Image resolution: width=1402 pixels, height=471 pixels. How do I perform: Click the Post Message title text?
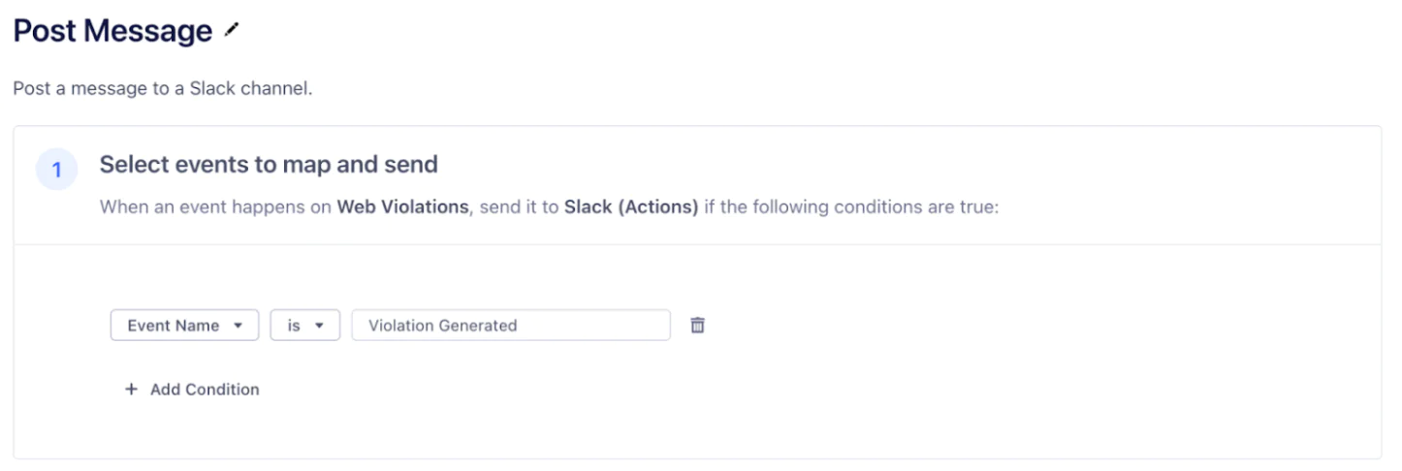tap(112, 31)
